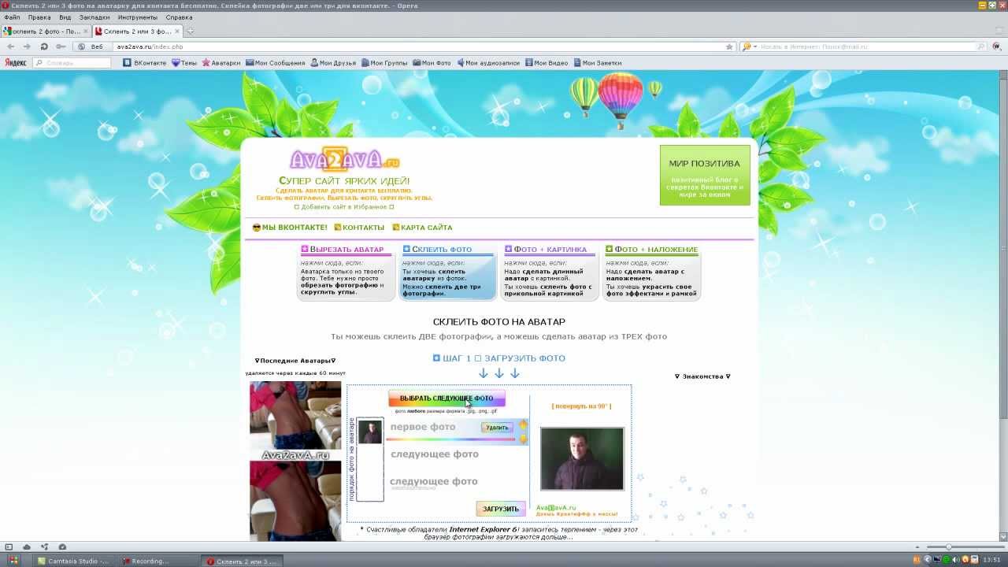Click the large photo preview of man
This screenshot has height=567, width=1008.
coord(582,459)
